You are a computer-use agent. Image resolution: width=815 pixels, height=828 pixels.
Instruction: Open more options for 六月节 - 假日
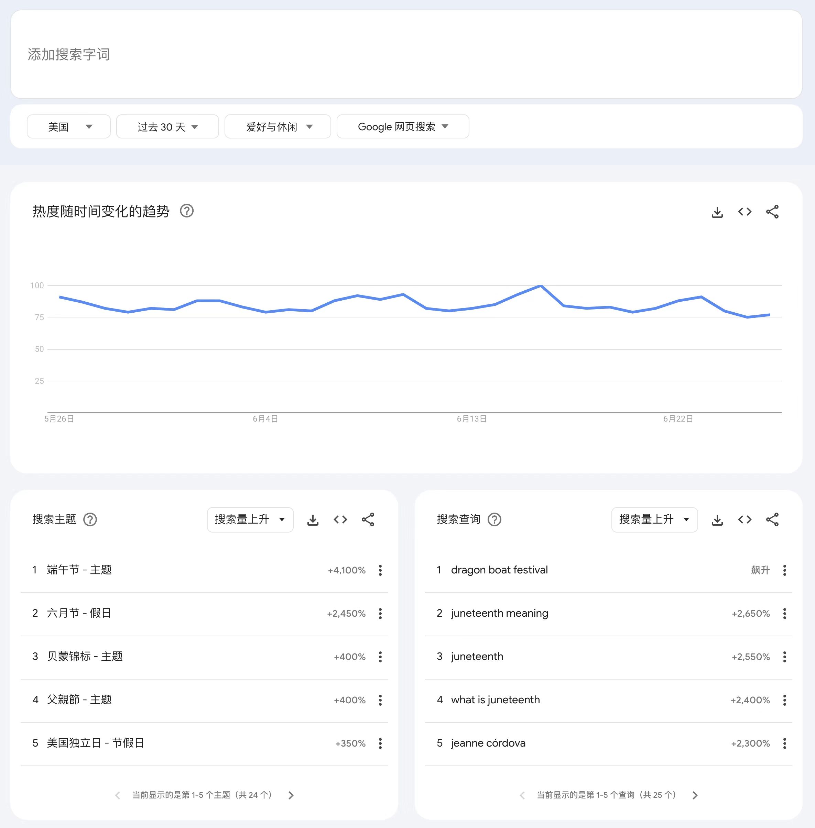380,614
